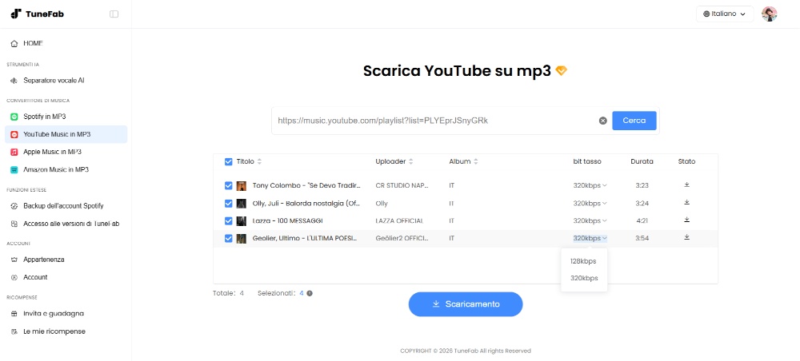Open bitrate dropdown for Tony Colombo track
The height and width of the screenshot is (361, 800).
click(x=590, y=186)
